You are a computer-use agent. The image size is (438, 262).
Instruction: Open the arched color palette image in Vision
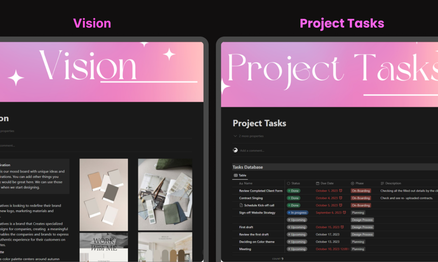[x=165, y=247]
